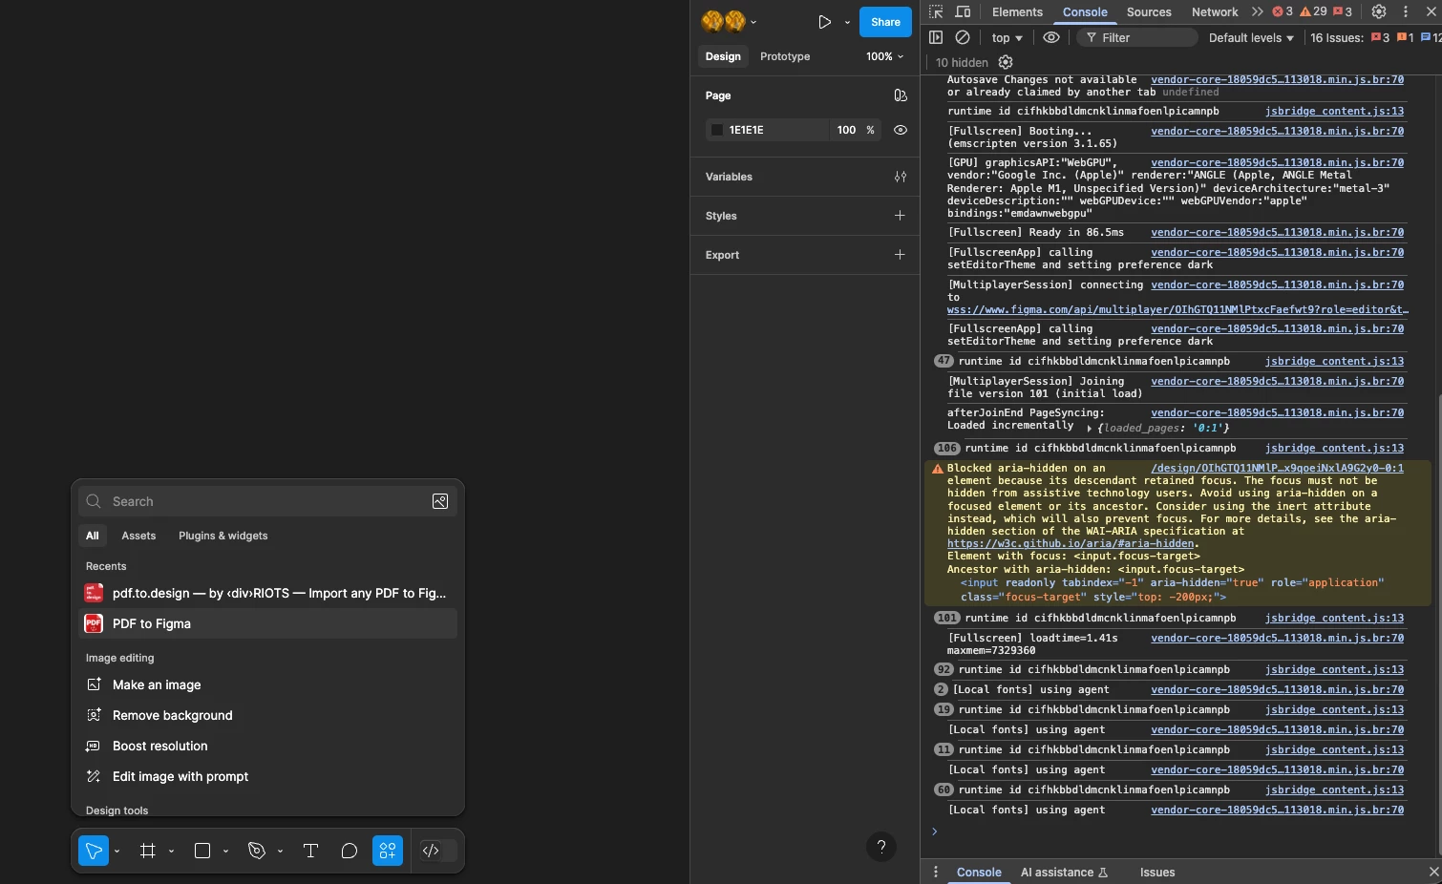Open Variables settings icon
1442x884 pixels.
coord(901,177)
